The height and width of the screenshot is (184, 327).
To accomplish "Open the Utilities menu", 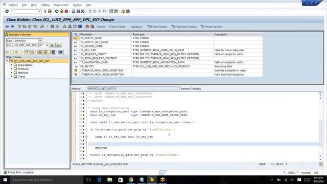I will pyautogui.click(x=45, y=5).
